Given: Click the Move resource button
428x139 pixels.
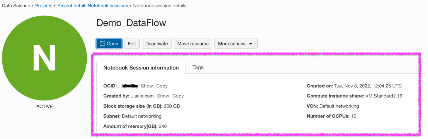Looking at the screenshot, I should 193,43.
